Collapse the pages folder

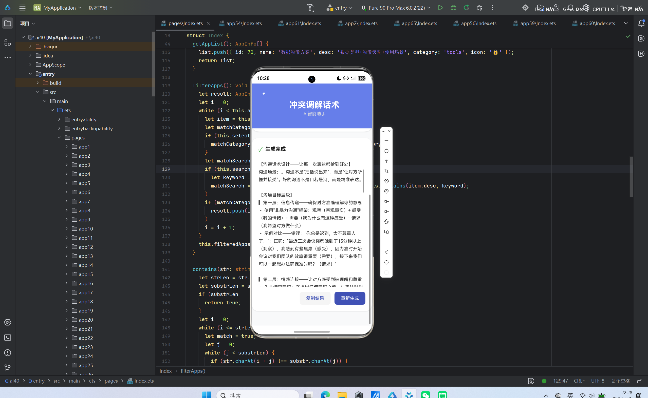coord(59,137)
